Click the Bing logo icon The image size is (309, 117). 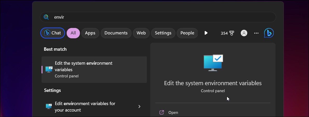pos(269,33)
